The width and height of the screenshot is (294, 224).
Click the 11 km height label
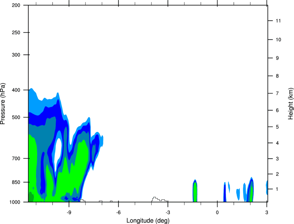click(x=278, y=21)
